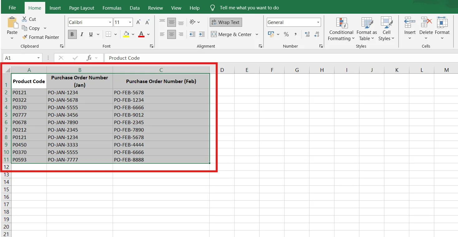This screenshot has width=458, height=237.
Task: Select cell containing PO-FEB-9012
Action: (x=161, y=115)
